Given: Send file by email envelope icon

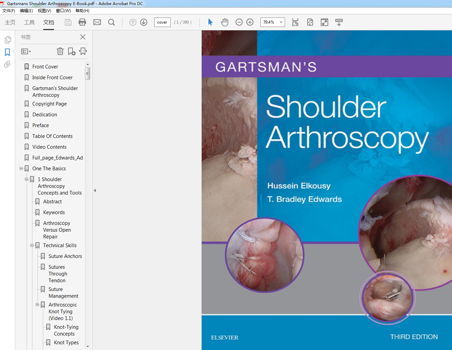Looking at the screenshot, I should (97, 22).
